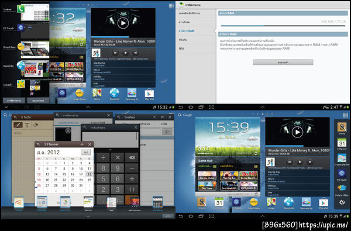This screenshot has width=351, height=231.
Task: Click the edit button in the mini apps tray
Action: (x=168, y=216)
